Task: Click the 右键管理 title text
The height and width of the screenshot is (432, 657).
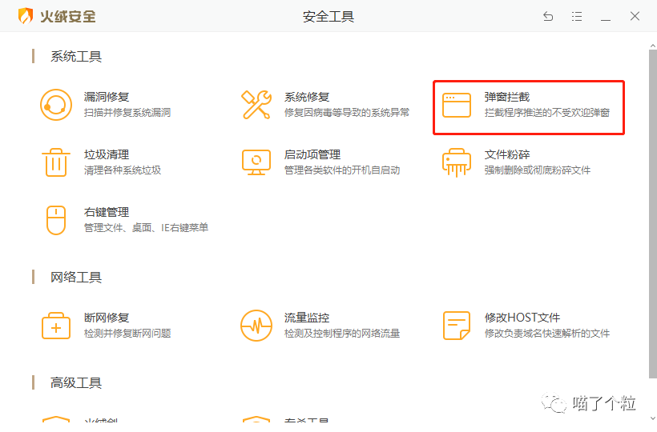Action: (107, 213)
